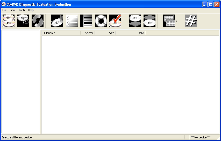221x141 pixels.
Task: Click the disc with magnifying glass icon
Action: pyautogui.click(x=23, y=21)
